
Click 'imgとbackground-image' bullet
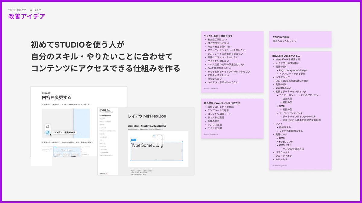coord(293,70)
